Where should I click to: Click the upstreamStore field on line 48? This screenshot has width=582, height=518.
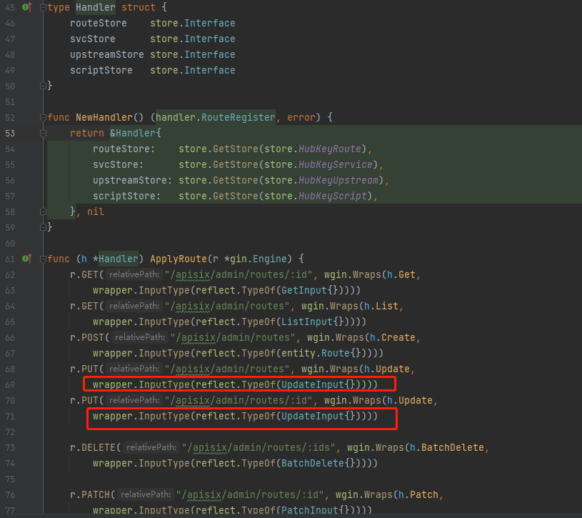[107, 54]
